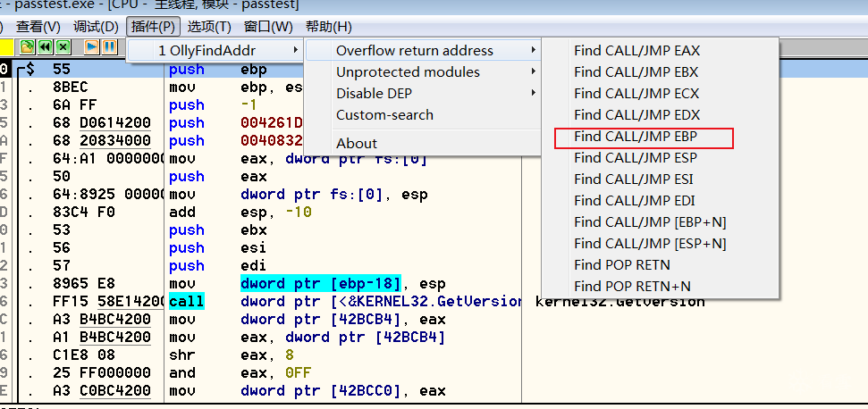Open the 插件(P) plugins menu
The width and height of the screenshot is (868, 409).
154,27
